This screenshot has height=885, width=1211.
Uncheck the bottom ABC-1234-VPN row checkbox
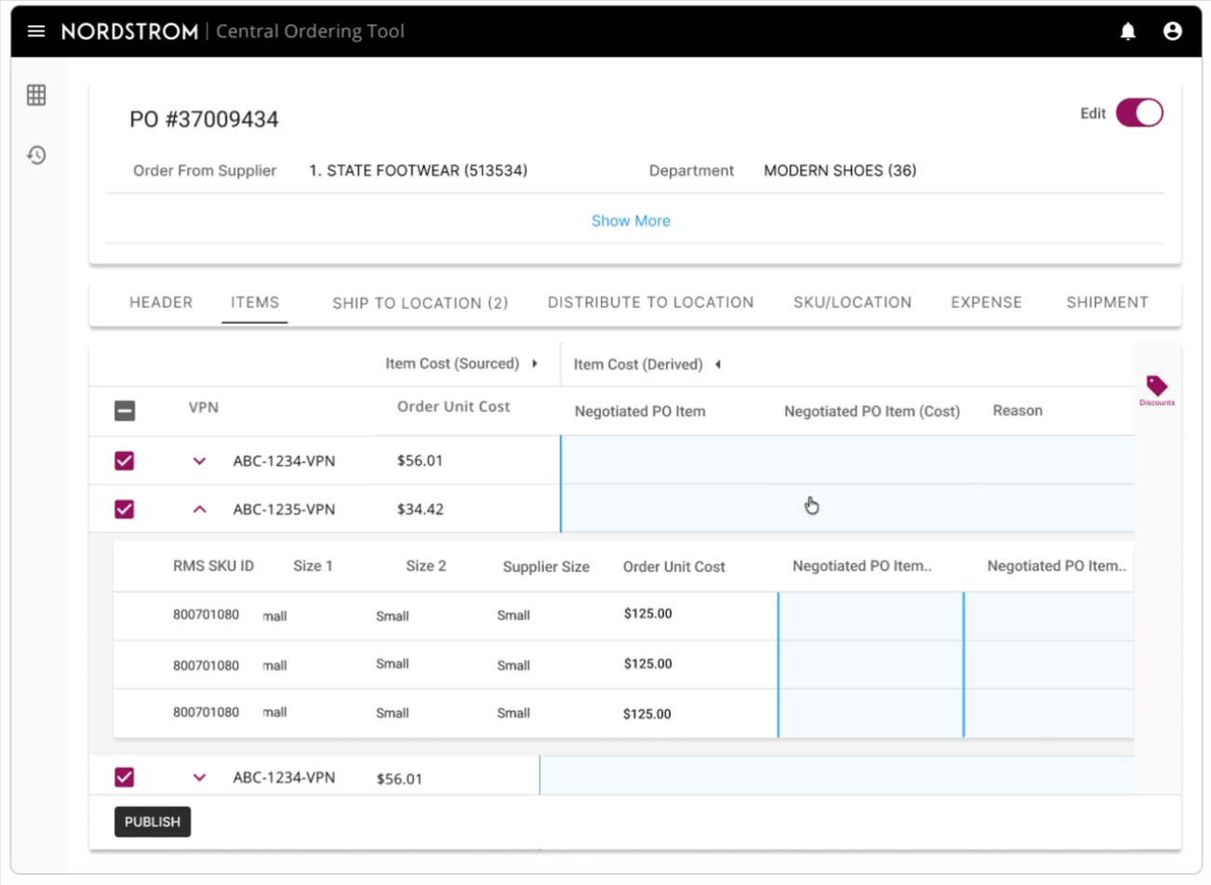click(125, 777)
